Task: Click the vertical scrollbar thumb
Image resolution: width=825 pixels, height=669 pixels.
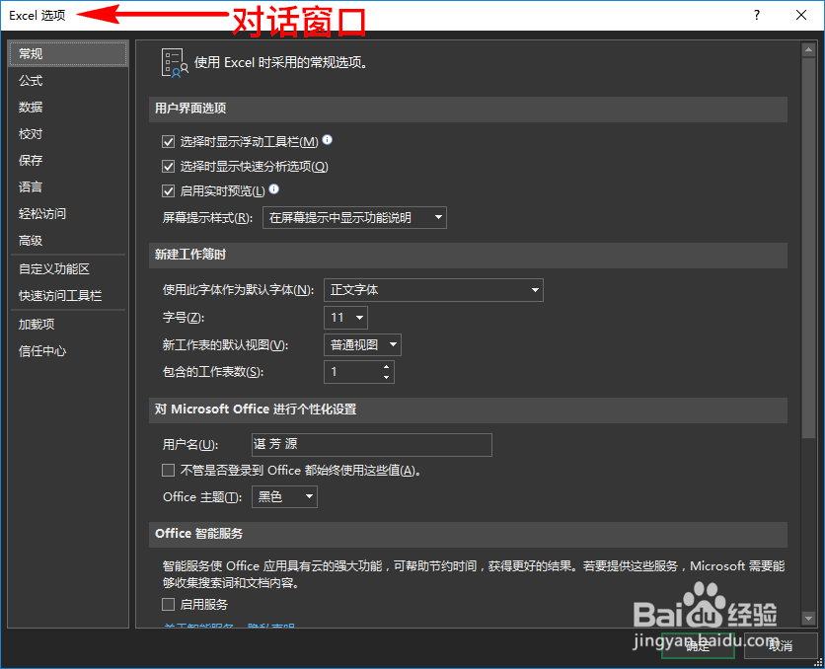Action: 808,248
